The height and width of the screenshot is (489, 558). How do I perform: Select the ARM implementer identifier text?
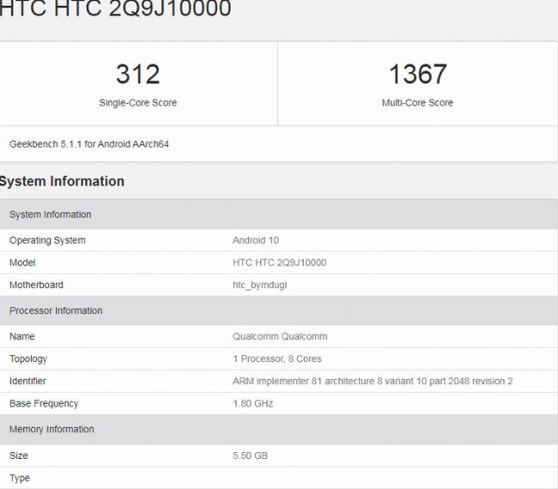coord(373,381)
